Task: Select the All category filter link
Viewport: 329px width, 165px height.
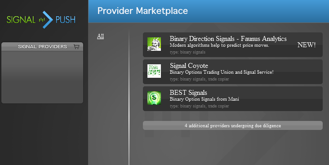Action: click(101, 36)
